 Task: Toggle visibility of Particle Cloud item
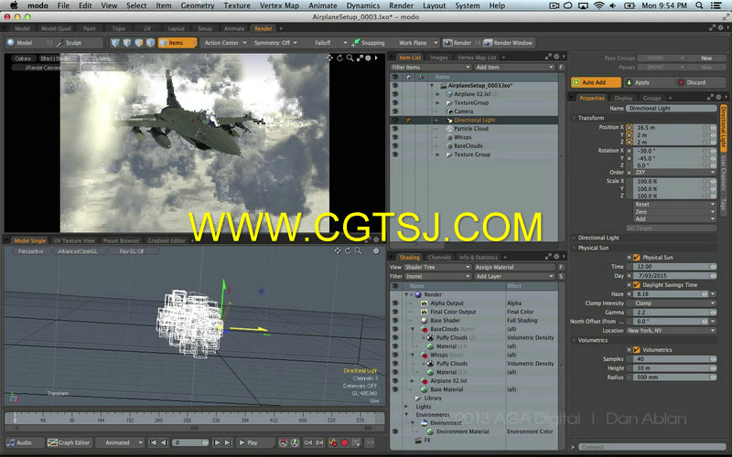(395, 129)
